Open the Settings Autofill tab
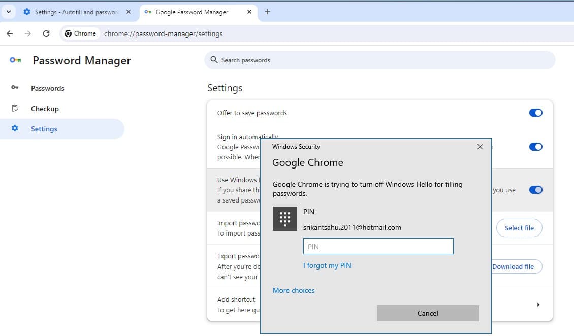The width and height of the screenshot is (574, 336). [76, 11]
